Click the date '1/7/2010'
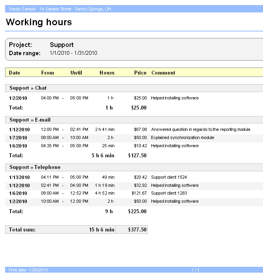 [x=18, y=138]
